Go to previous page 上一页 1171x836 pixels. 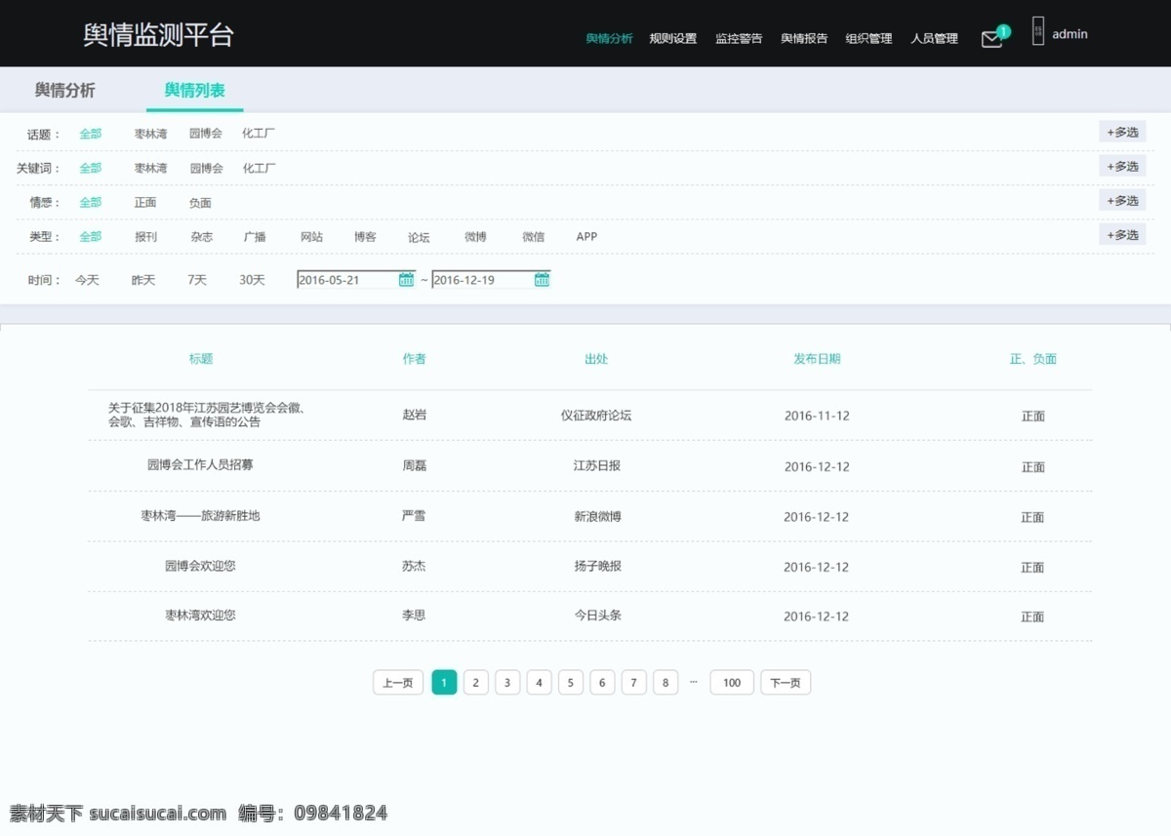click(398, 683)
